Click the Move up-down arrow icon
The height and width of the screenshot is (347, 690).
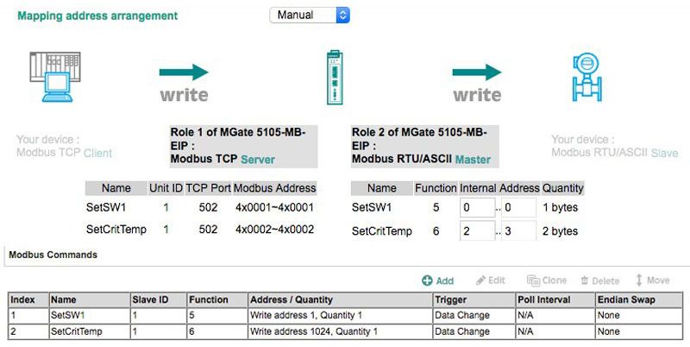click(x=639, y=280)
